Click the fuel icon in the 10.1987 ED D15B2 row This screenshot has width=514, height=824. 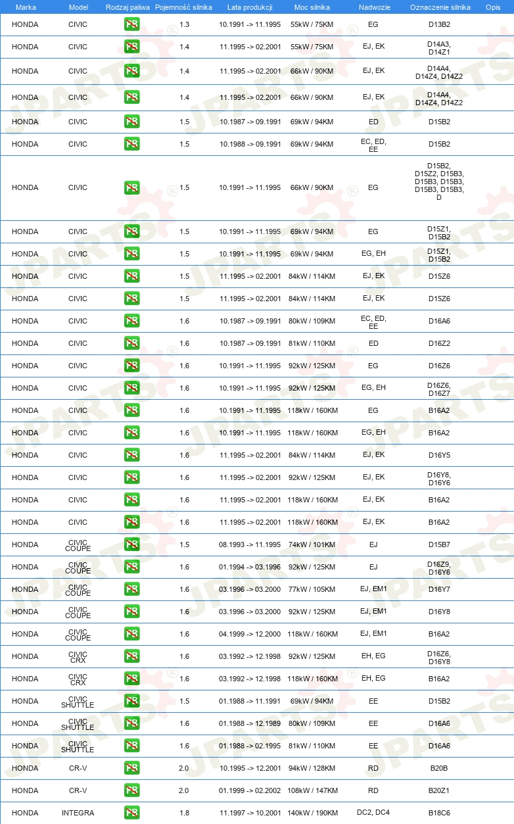coord(131,122)
